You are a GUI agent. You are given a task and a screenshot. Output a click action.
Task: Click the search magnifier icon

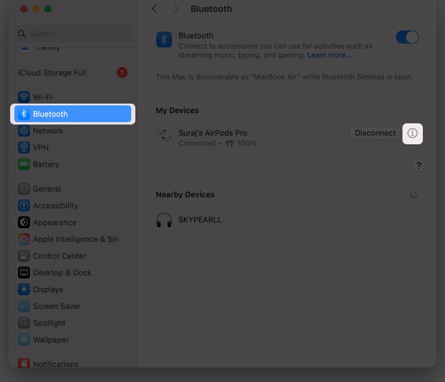(22, 34)
